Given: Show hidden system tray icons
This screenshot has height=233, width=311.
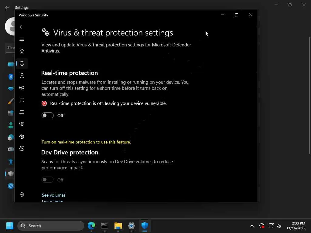Looking at the screenshot, I should (252, 226).
